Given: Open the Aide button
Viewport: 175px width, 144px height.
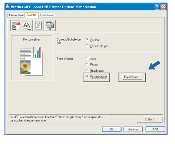Looking at the screenshot, I should click(x=155, y=129).
